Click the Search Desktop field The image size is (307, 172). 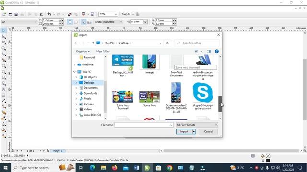pyautogui.click(x=196, y=43)
